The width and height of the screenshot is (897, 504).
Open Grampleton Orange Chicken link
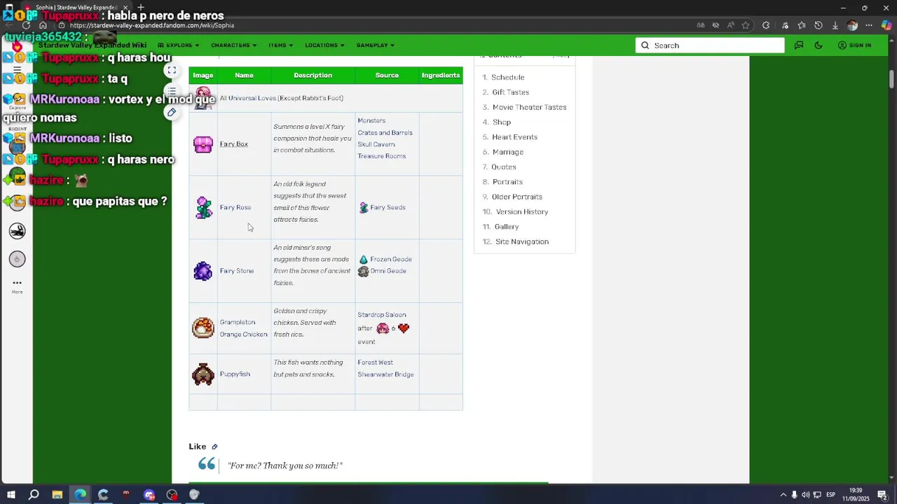pos(243,328)
